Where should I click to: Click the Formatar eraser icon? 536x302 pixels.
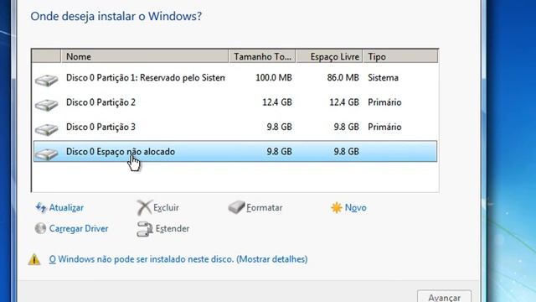click(x=236, y=207)
